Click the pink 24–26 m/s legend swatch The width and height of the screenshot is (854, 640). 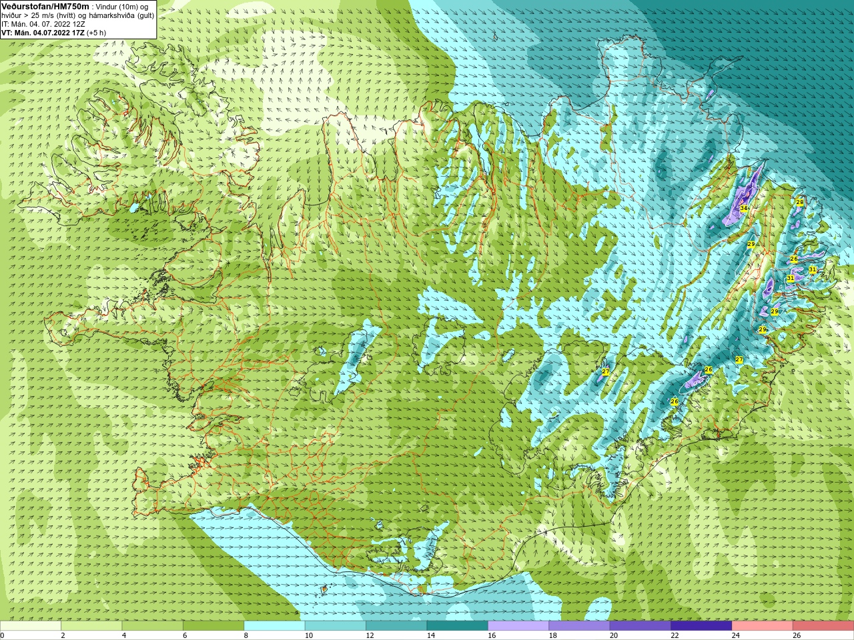(x=763, y=625)
